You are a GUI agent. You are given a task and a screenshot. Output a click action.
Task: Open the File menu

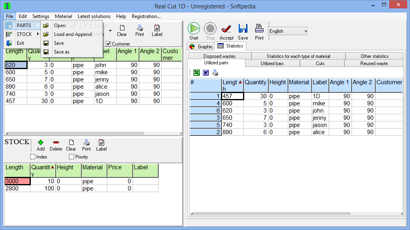coord(10,16)
